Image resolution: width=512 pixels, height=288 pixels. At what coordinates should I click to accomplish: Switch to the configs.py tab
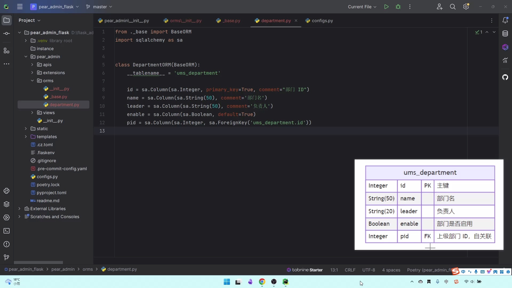322,21
